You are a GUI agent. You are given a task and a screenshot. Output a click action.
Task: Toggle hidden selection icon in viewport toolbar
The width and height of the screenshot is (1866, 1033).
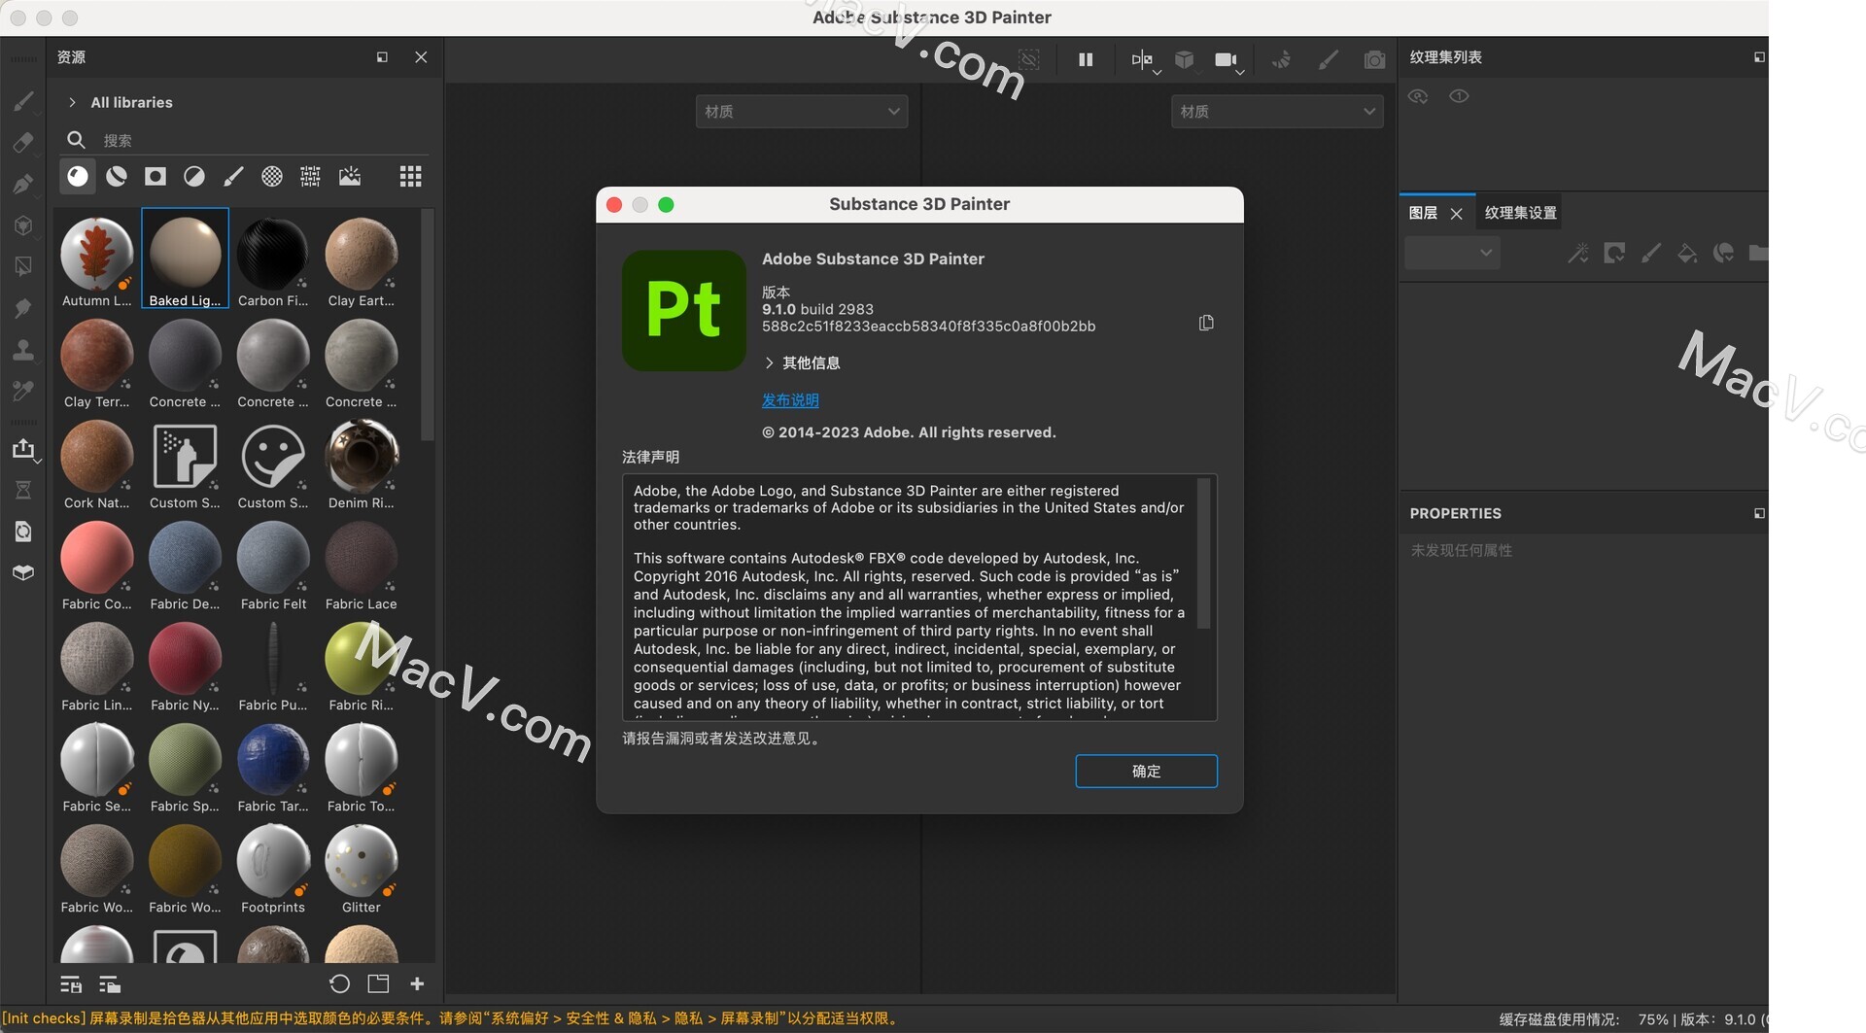(x=1029, y=60)
